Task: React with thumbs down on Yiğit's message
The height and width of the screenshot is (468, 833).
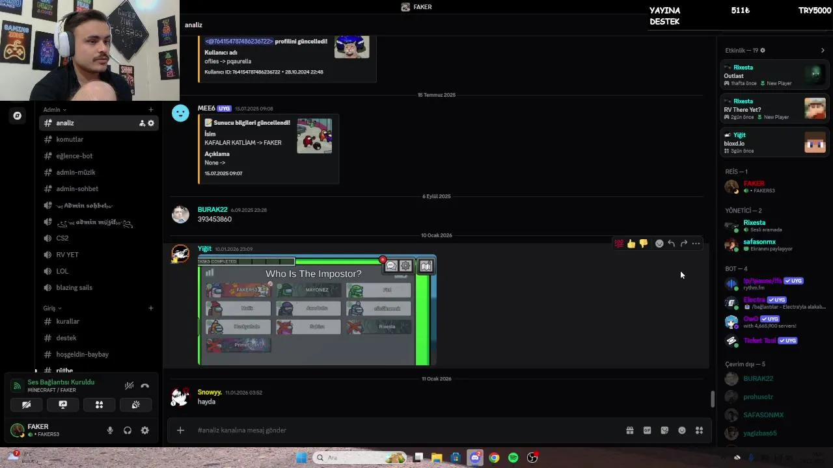Action: pos(644,244)
